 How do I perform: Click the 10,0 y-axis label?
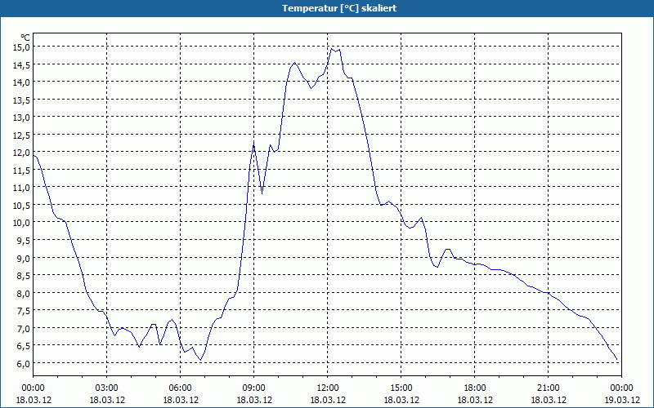22,223
